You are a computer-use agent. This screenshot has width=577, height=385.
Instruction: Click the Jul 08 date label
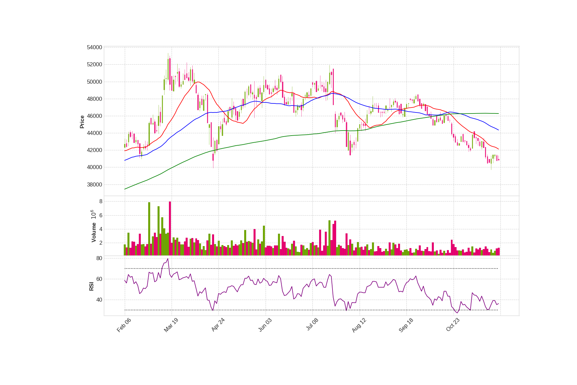(x=312, y=325)
